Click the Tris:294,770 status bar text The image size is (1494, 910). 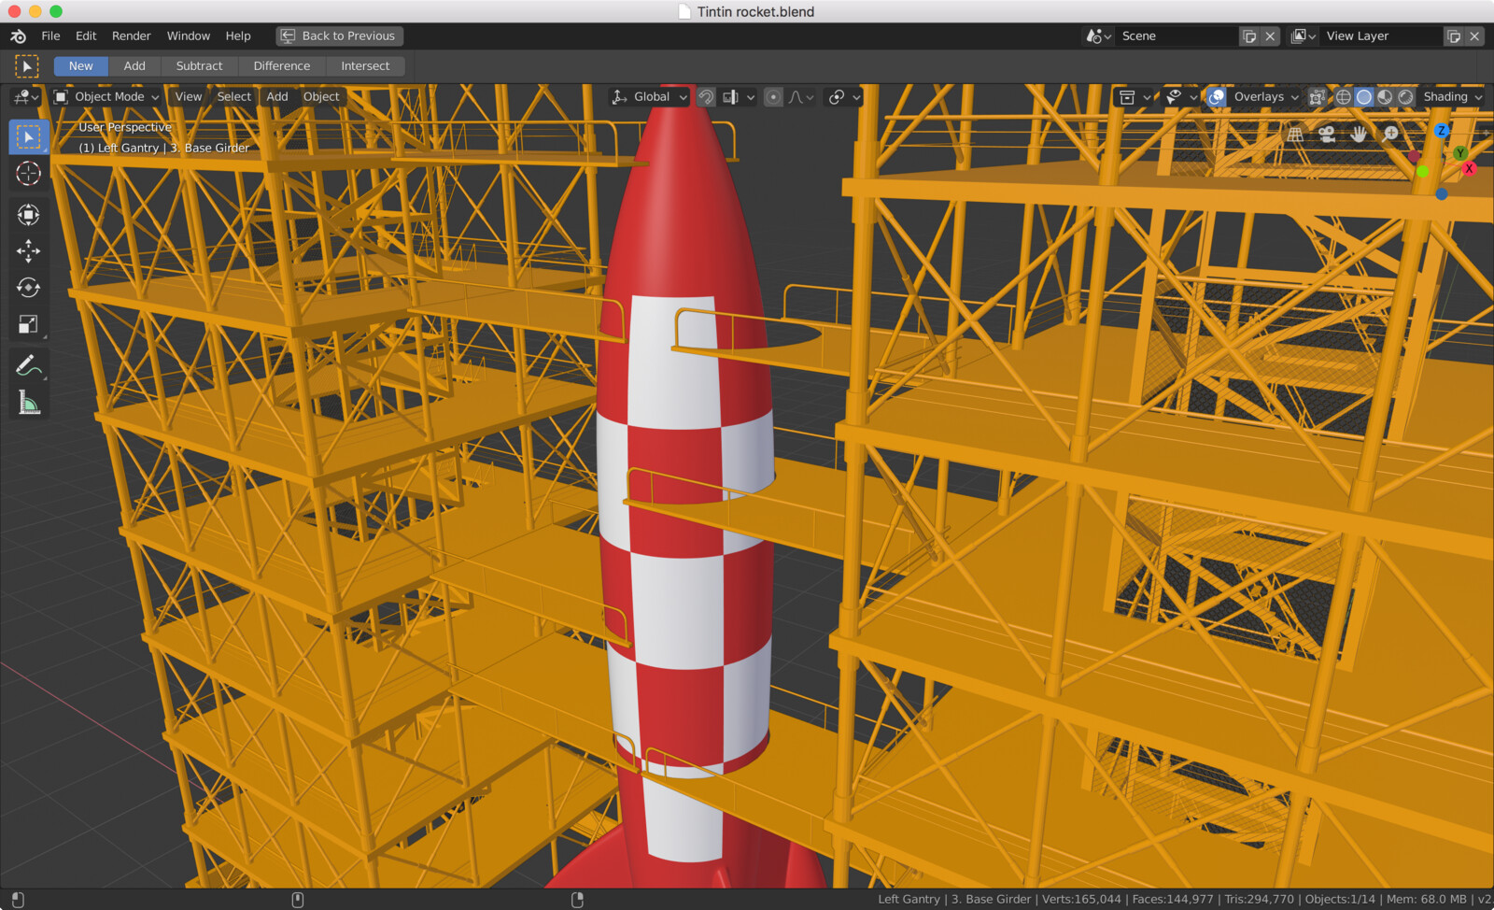1259,899
